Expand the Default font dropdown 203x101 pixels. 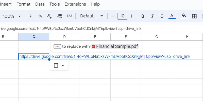92,16
